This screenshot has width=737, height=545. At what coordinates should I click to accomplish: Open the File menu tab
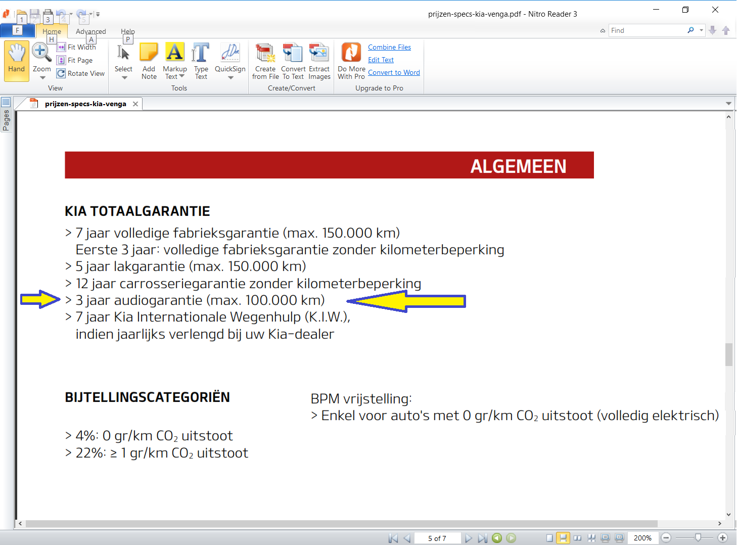(x=18, y=31)
